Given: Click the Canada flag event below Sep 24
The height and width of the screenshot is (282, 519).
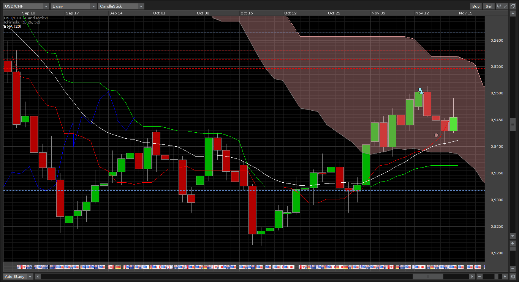Looking at the screenshot, I should point(111,267).
